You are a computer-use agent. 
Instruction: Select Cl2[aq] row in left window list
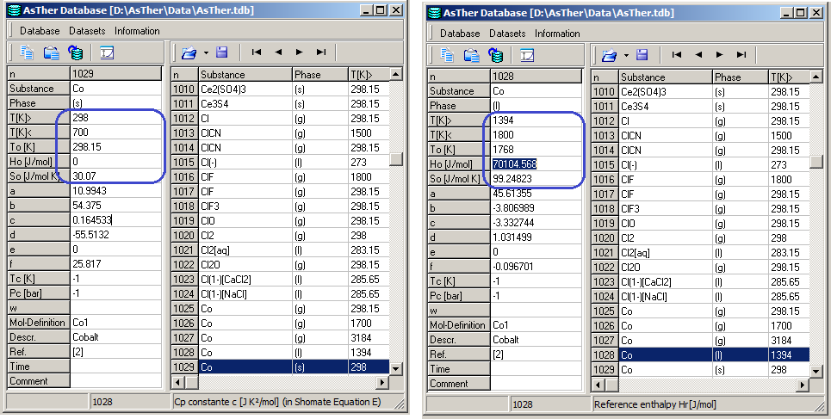(281, 250)
